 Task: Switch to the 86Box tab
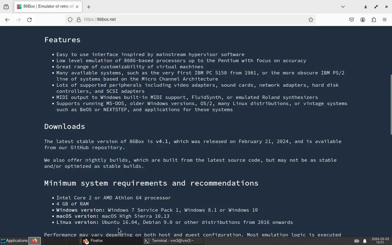coord(47,6)
